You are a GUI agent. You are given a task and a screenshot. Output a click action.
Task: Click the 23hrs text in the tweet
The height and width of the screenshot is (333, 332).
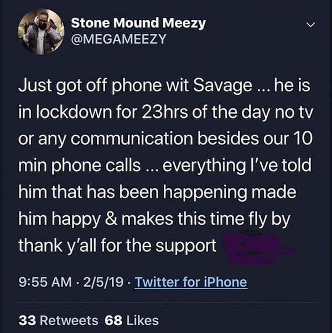164,112
